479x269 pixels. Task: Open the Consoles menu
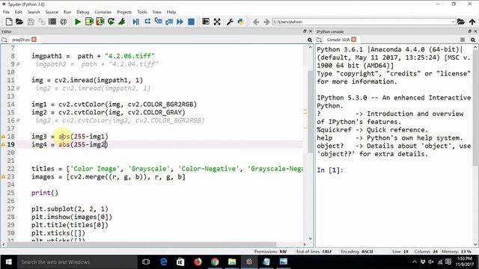pos(103,12)
